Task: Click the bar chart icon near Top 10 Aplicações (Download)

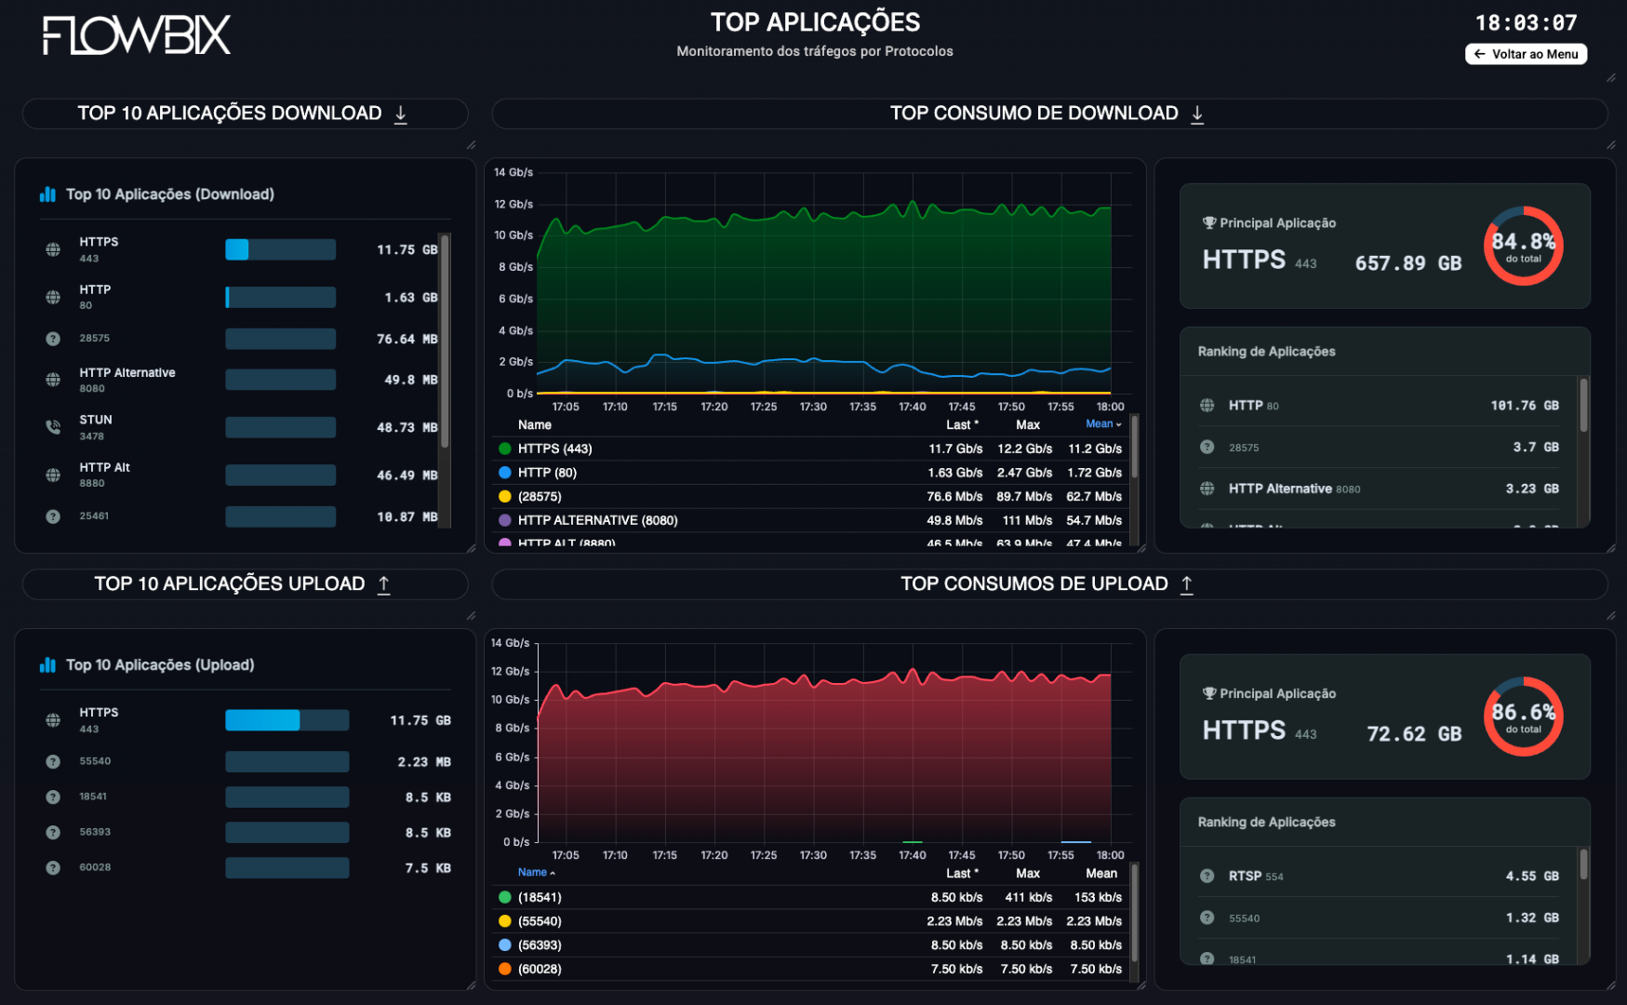Action: (47, 194)
